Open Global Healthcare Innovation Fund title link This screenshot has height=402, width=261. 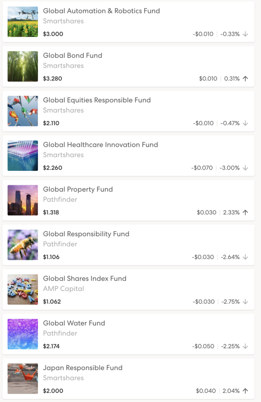click(100, 144)
